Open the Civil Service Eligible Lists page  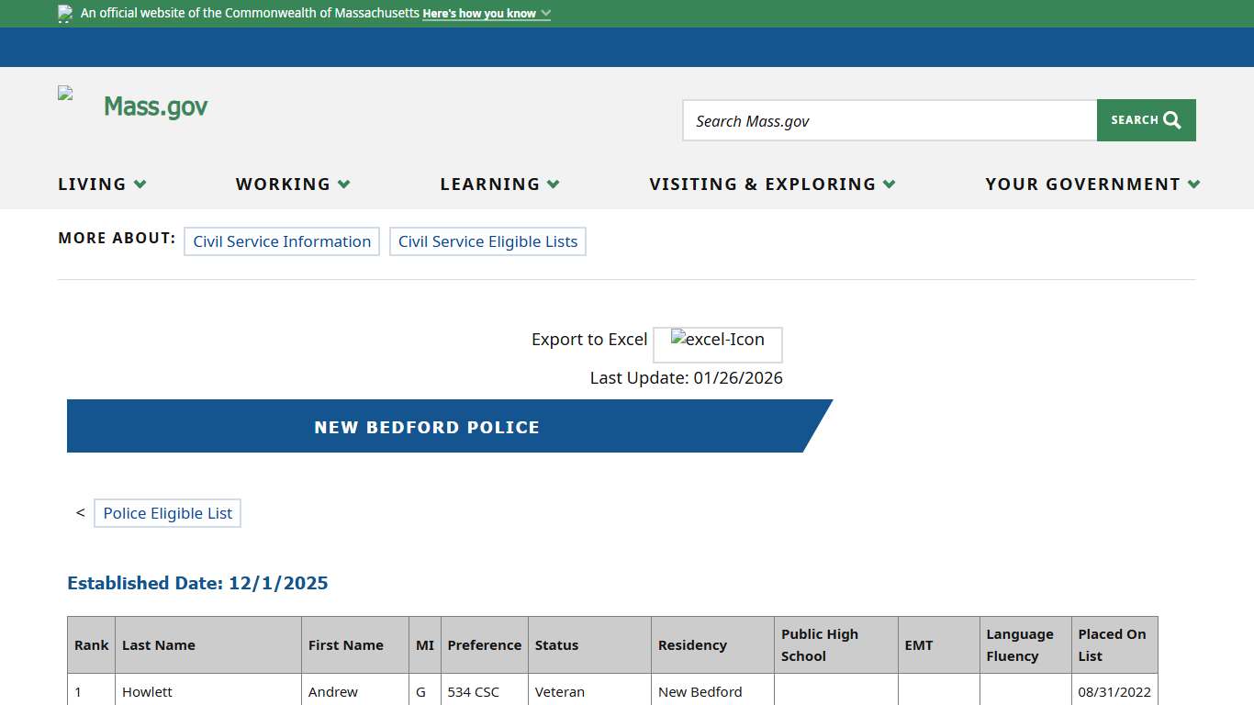[487, 241]
